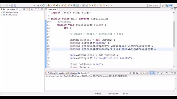Click Remove Launch icon in Console
Image resolution: width=177 pixels, height=99 pixels.
click(x=134, y=73)
